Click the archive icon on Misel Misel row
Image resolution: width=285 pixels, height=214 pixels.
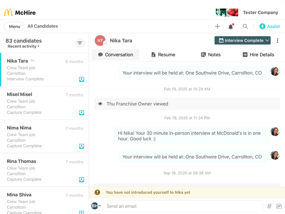[x=81, y=113]
